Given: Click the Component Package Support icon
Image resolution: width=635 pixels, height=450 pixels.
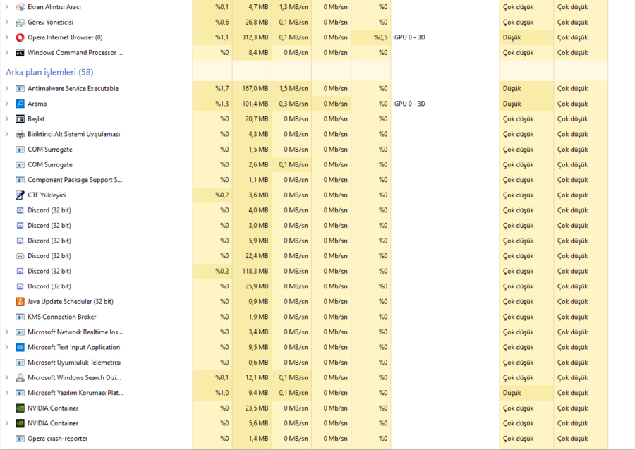Looking at the screenshot, I should coord(20,180).
